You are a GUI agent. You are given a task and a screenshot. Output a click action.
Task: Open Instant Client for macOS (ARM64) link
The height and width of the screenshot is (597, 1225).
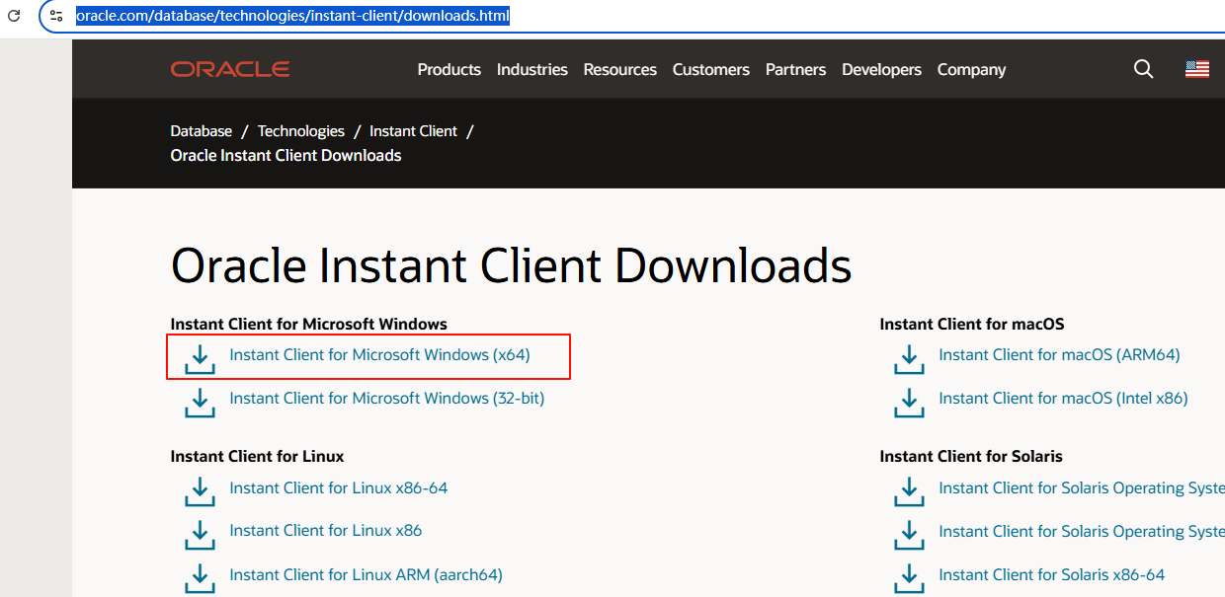[1060, 355]
